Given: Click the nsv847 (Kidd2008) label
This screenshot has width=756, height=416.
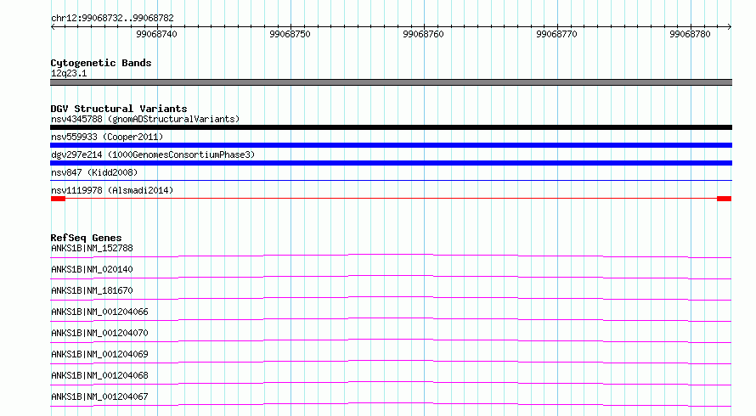Looking at the screenshot, I should point(94,172).
